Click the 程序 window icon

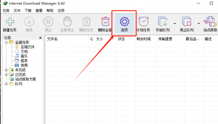[17, 60]
